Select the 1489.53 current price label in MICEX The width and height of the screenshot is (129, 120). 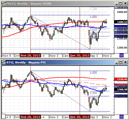click(x=121, y=22)
